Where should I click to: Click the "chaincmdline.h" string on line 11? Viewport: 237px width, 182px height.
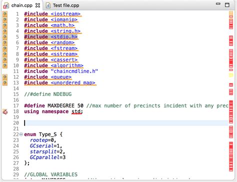[74, 71]
